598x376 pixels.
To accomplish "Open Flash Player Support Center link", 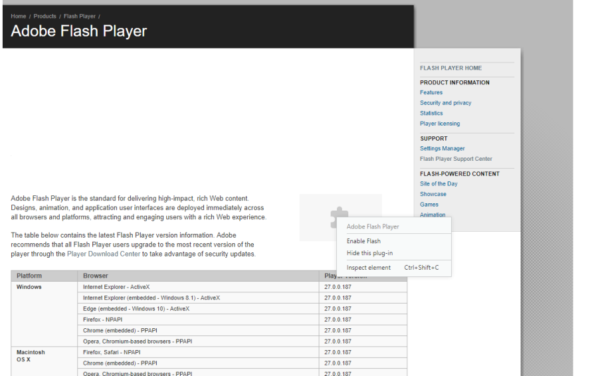I will [456, 159].
